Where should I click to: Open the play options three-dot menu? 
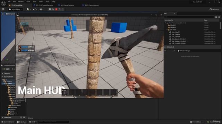pyautogui.click(x=63, y=9)
